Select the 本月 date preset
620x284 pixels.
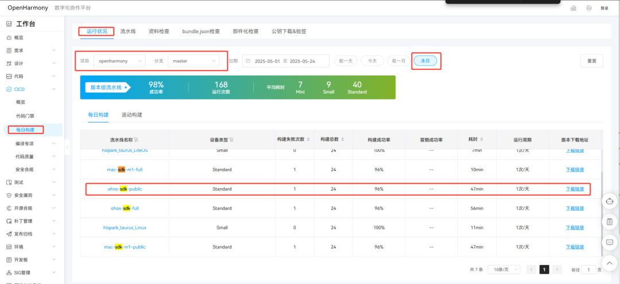(425, 61)
